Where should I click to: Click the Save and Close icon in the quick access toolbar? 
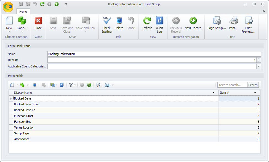click(x=28, y=4)
